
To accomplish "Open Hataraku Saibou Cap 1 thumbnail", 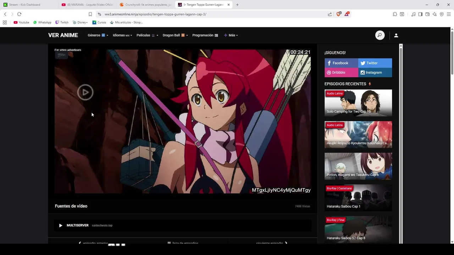I will [x=358, y=198].
